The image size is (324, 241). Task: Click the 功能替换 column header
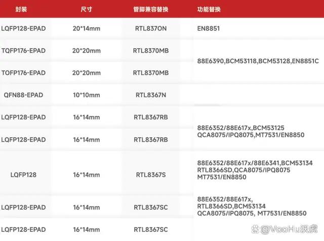point(209,9)
